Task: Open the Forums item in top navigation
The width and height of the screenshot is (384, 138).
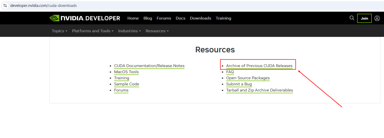Action: 164,18
